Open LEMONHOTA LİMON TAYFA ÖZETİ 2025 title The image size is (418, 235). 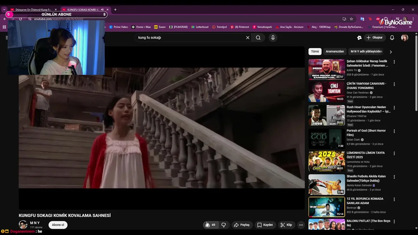[x=366, y=155]
